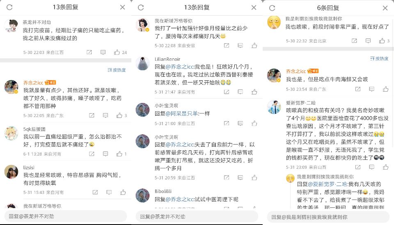Toggle 按热度 sorting in left panel

[x=117, y=70]
